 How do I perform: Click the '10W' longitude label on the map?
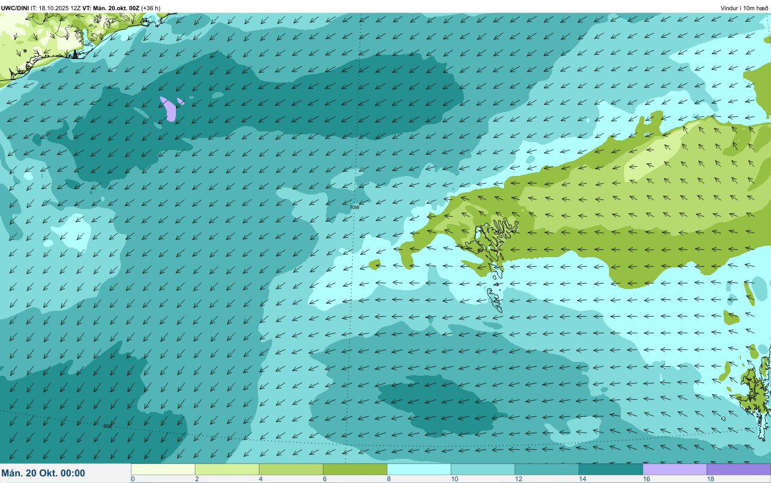(x=355, y=207)
